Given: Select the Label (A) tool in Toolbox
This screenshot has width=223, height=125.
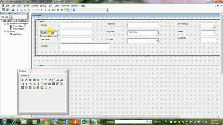Looking at the screenshot, I should (x=26, y=80).
